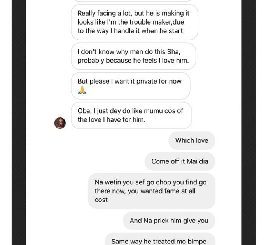Click the praying hands emoji
280x245 pixels.
pyautogui.click(x=82, y=90)
